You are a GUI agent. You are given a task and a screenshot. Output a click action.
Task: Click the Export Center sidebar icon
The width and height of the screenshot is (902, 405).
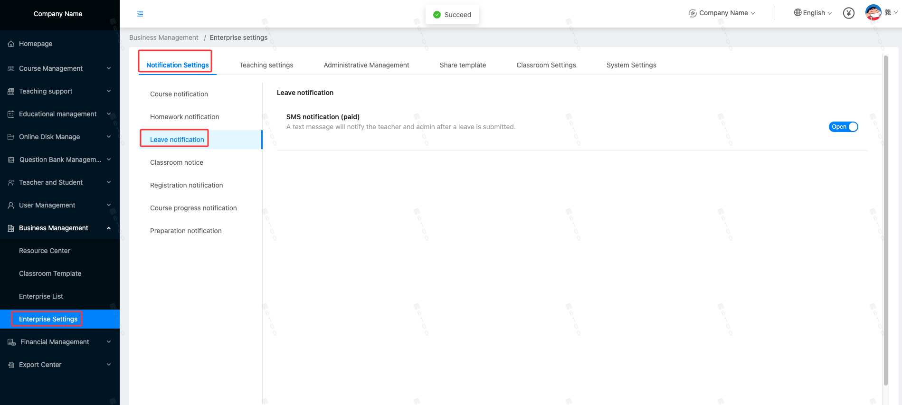click(11, 365)
